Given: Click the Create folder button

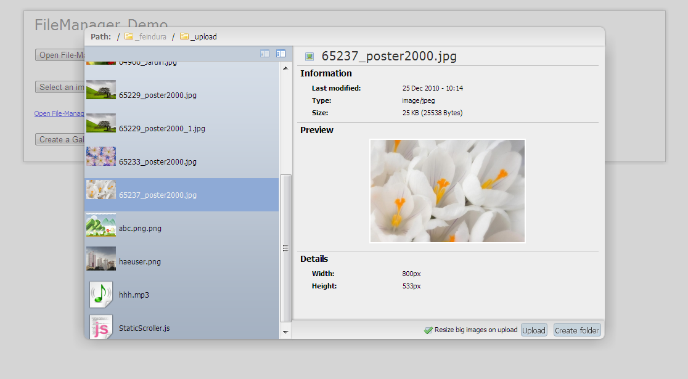Looking at the screenshot, I should click(576, 330).
